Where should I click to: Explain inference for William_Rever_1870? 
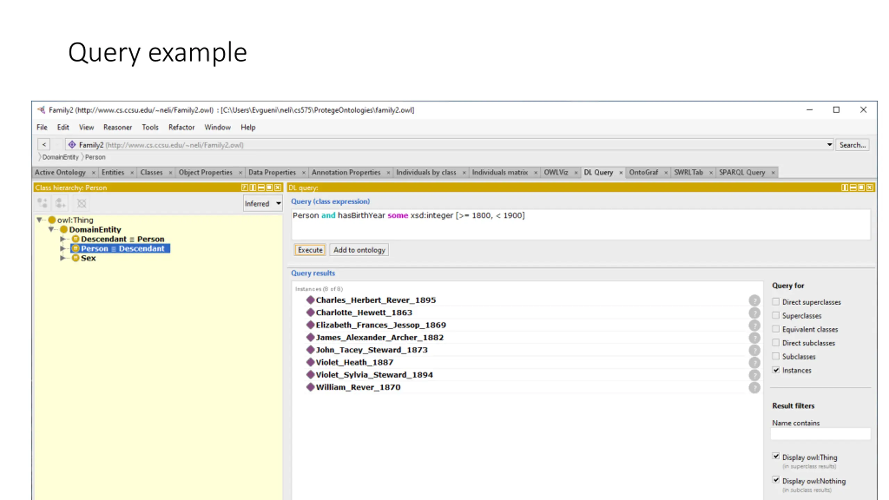pos(754,388)
